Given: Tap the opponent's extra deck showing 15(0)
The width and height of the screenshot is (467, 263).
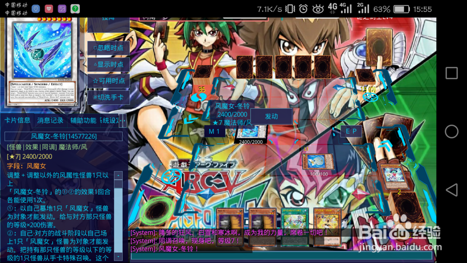Looking at the screenshot, I should pyautogui.click(x=366, y=77).
